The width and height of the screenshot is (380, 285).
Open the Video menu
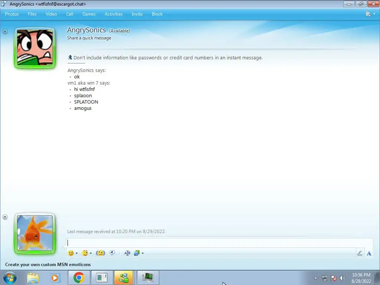tap(51, 14)
